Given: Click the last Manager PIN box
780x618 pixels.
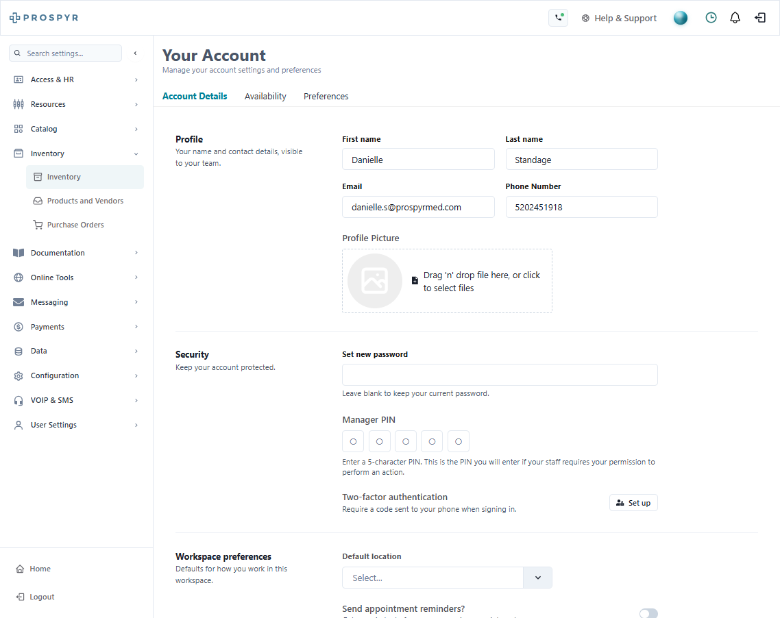Looking at the screenshot, I should point(459,441).
